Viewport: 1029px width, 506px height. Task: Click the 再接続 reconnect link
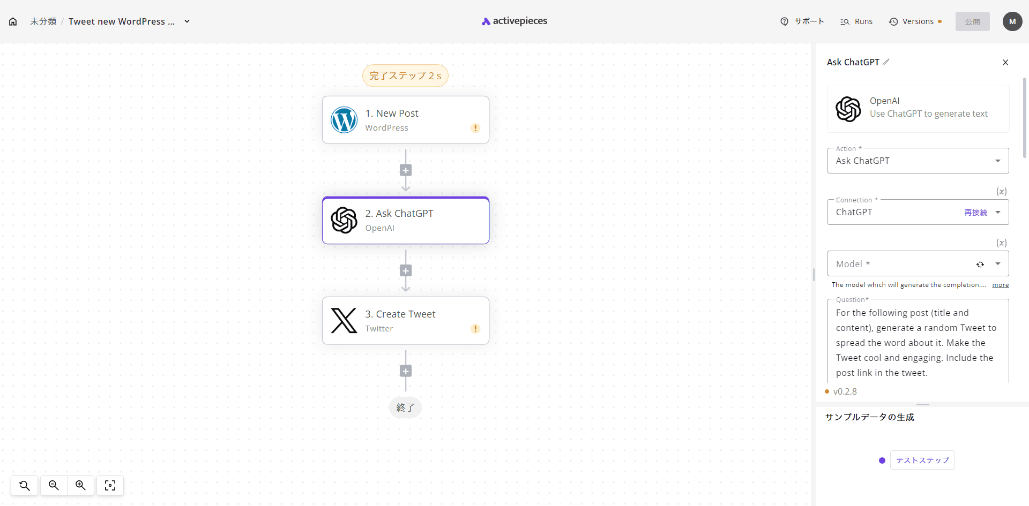pos(975,213)
